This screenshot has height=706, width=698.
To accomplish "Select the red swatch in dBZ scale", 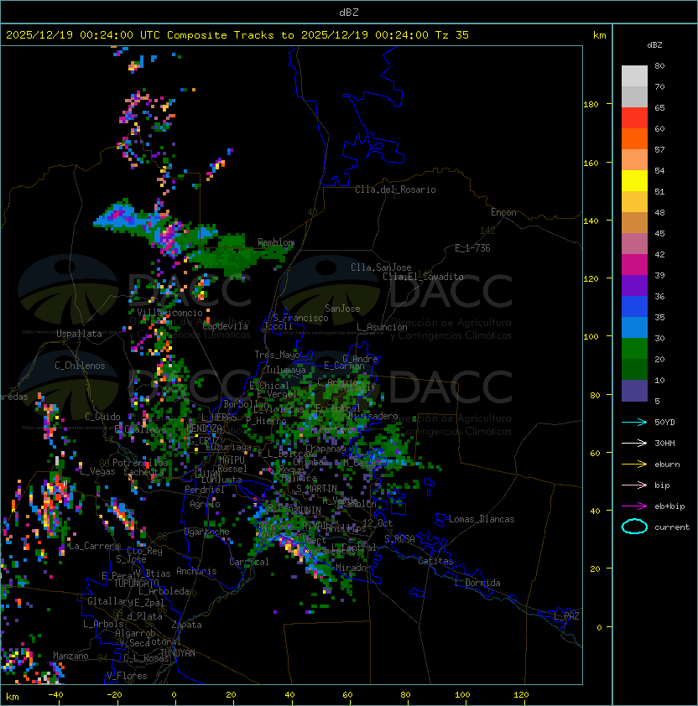I will [634, 118].
